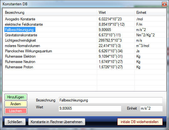
Task: Select elektrische Feldkonstante entry
Action: (84, 24)
